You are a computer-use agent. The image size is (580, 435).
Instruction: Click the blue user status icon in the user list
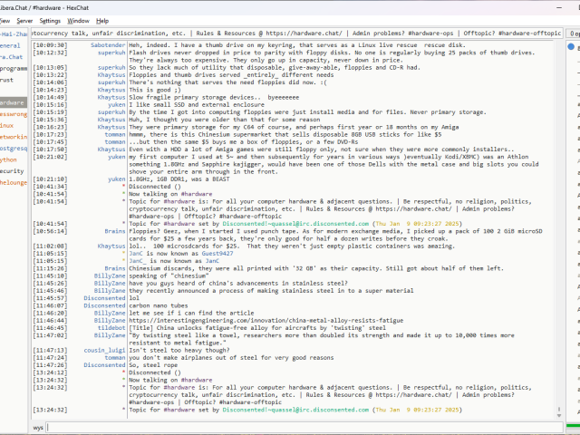(x=571, y=46)
